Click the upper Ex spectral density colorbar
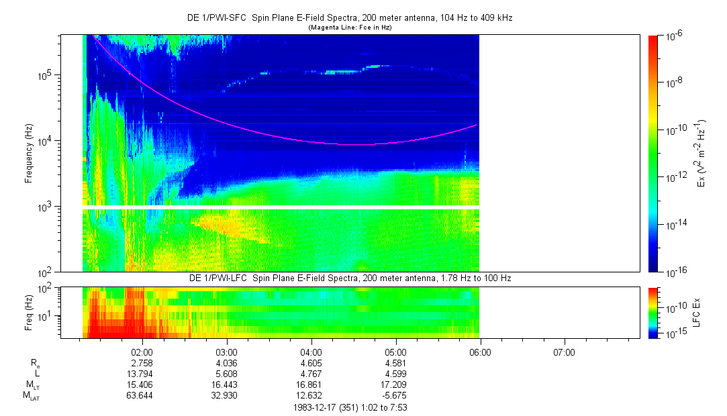The width and height of the screenshot is (727, 416). [x=654, y=153]
